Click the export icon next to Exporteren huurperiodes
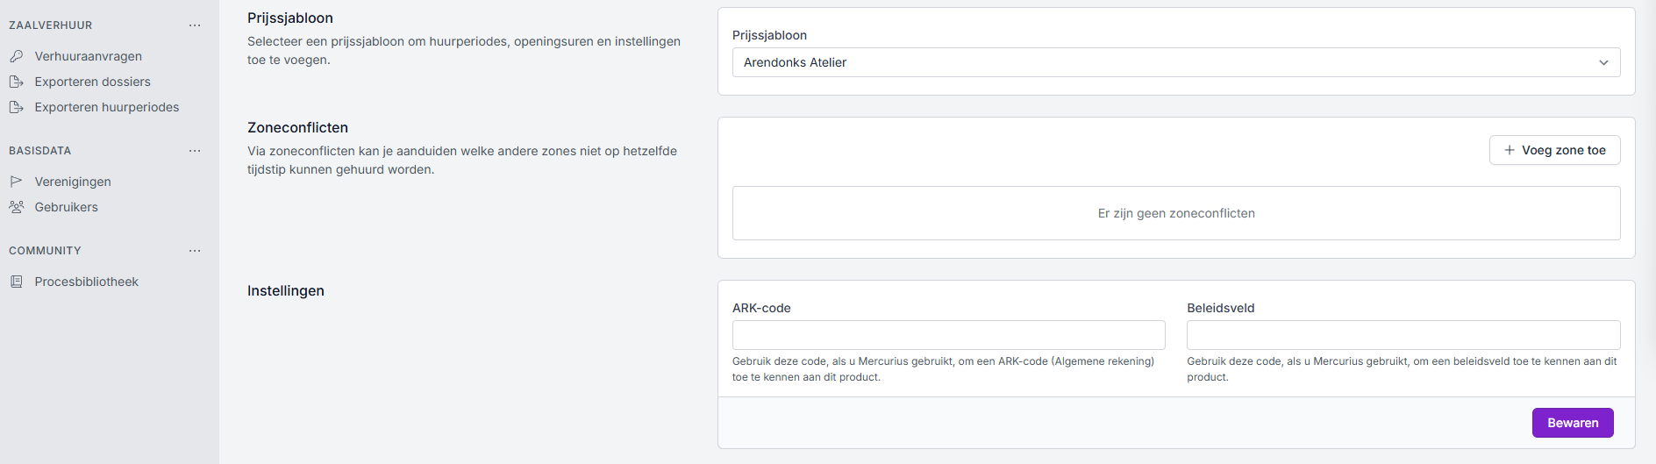The image size is (1656, 464). pos(16,107)
